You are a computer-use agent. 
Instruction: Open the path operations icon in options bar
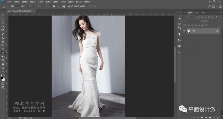click(54, 6)
